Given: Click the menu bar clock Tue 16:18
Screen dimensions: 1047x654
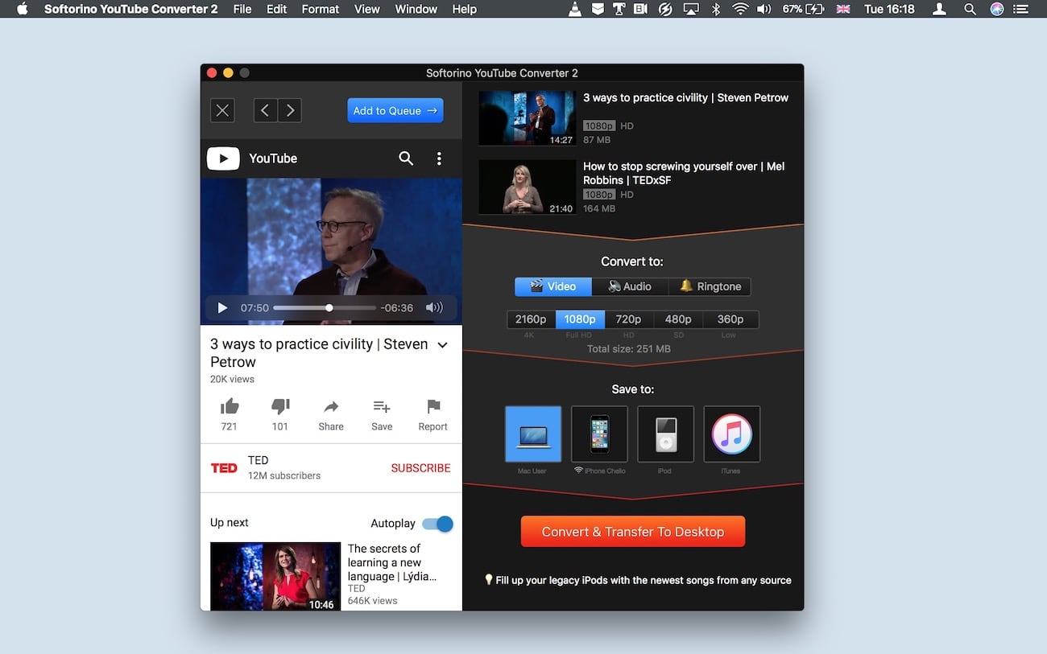Looking at the screenshot, I should (x=889, y=10).
